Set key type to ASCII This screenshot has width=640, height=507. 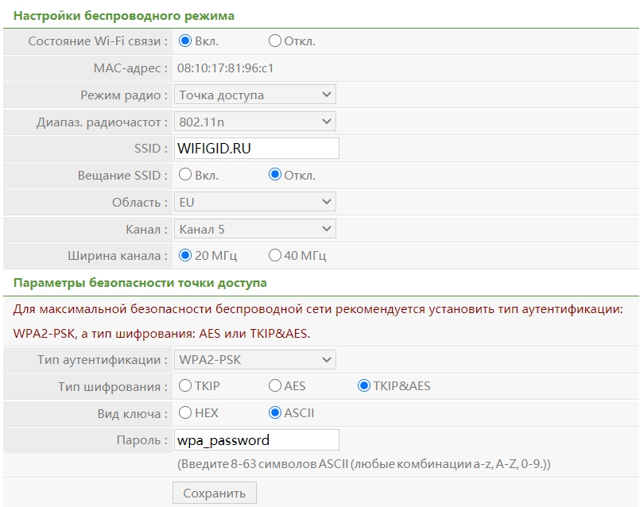point(275,413)
